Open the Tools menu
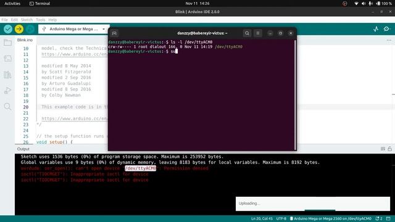 pyautogui.click(x=40, y=20)
